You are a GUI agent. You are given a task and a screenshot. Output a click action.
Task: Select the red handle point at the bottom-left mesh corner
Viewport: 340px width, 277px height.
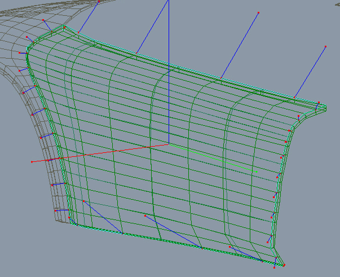point(70,218)
